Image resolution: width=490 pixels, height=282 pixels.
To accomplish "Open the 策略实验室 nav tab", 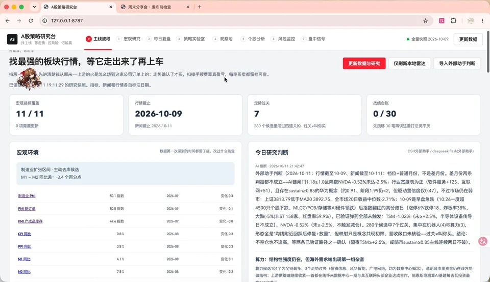I will [190, 39].
